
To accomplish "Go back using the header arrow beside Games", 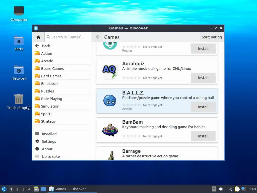I will tap(98, 37).
